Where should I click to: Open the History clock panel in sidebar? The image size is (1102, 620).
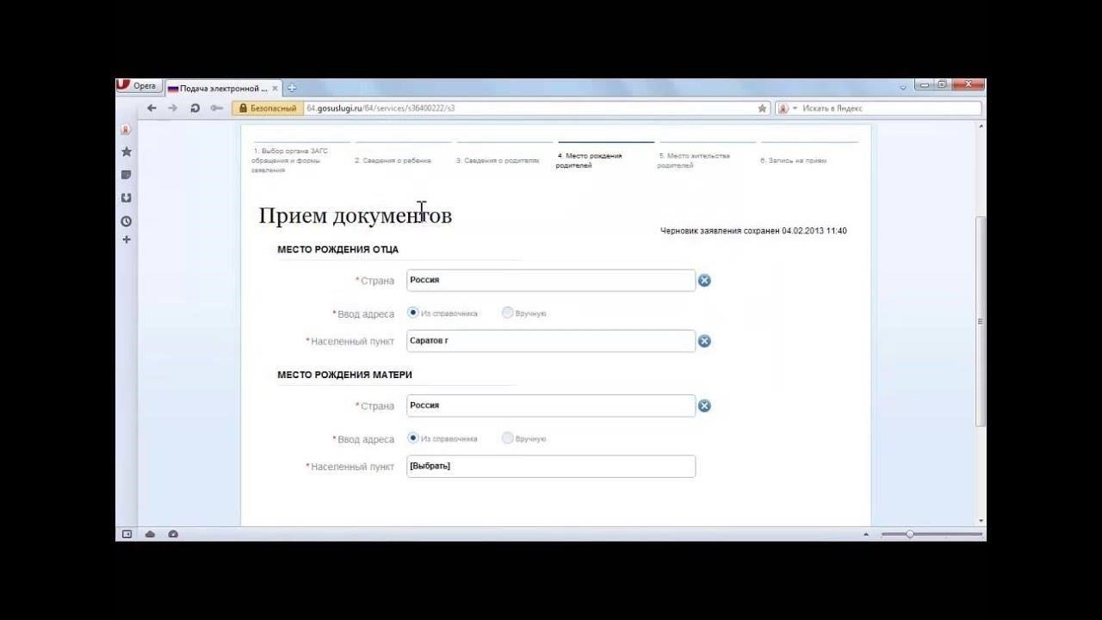126,220
